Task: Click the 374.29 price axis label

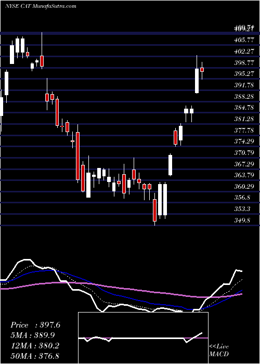Action: 244,141
